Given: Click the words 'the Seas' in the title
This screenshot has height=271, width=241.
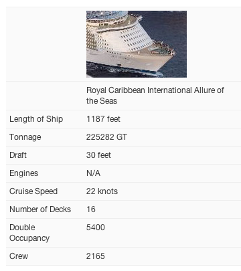Looking at the screenshot, I should [x=102, y=101].
